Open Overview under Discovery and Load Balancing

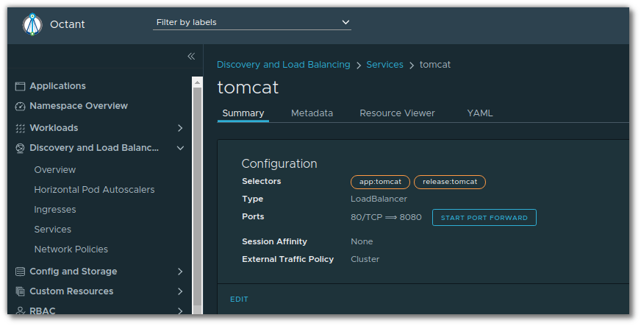pyautogui.click(x=55, y=170)
